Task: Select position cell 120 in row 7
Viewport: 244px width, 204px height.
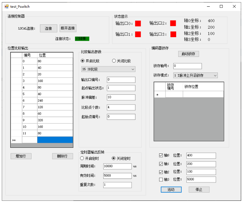Action: pos(55,107)
